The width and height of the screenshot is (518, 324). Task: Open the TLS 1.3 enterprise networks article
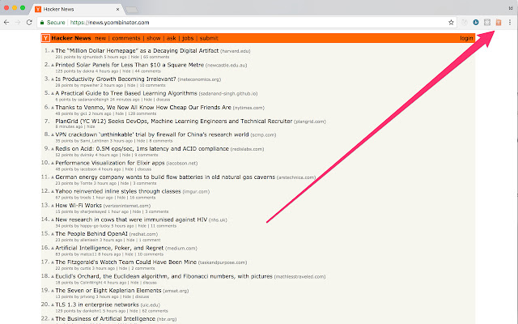[97, 305]
